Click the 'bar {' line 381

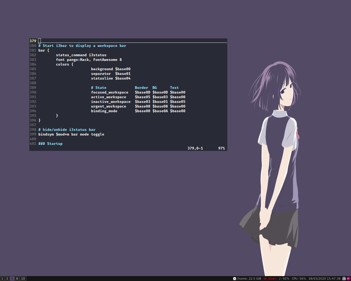(x=44, y=50)
